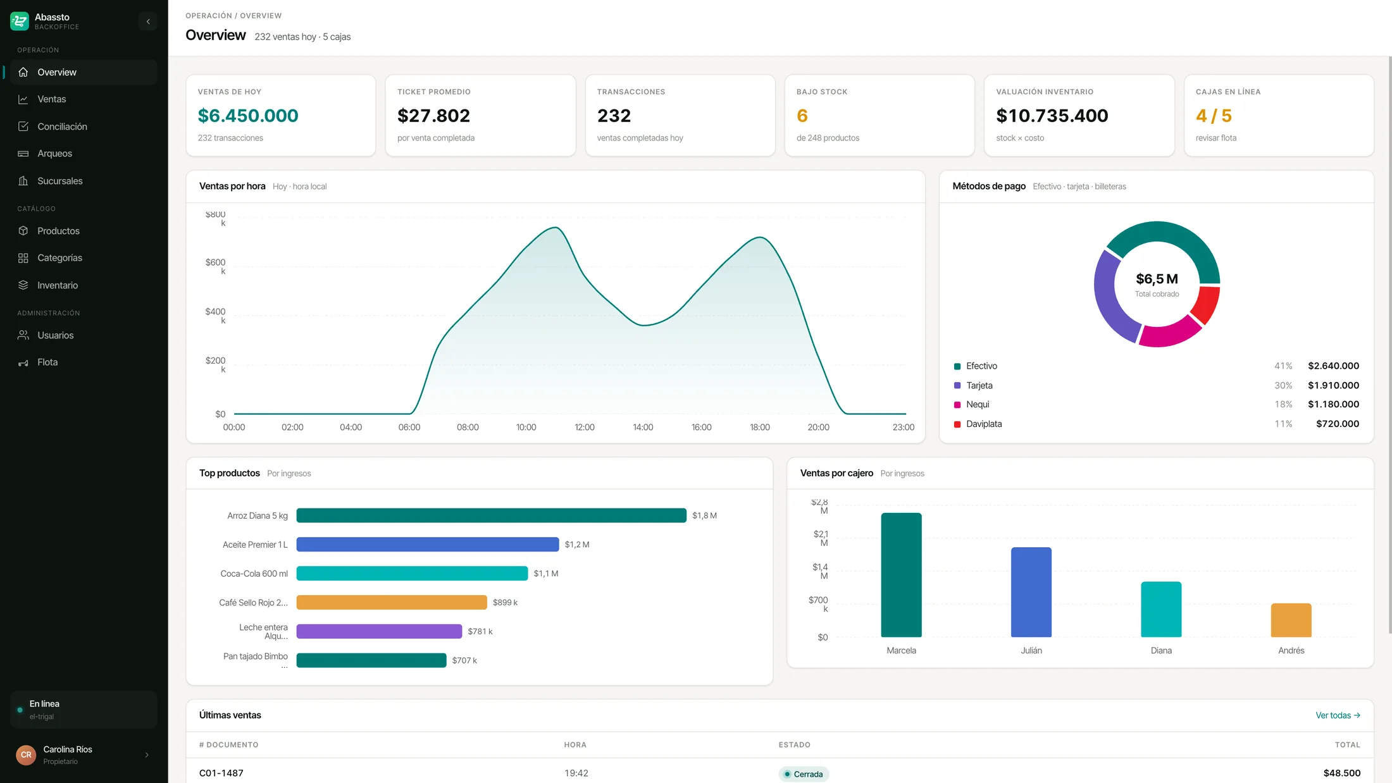Navigate to Arqueos
This screenshot has width=1392, height=783.
click(x=84, y=154)
